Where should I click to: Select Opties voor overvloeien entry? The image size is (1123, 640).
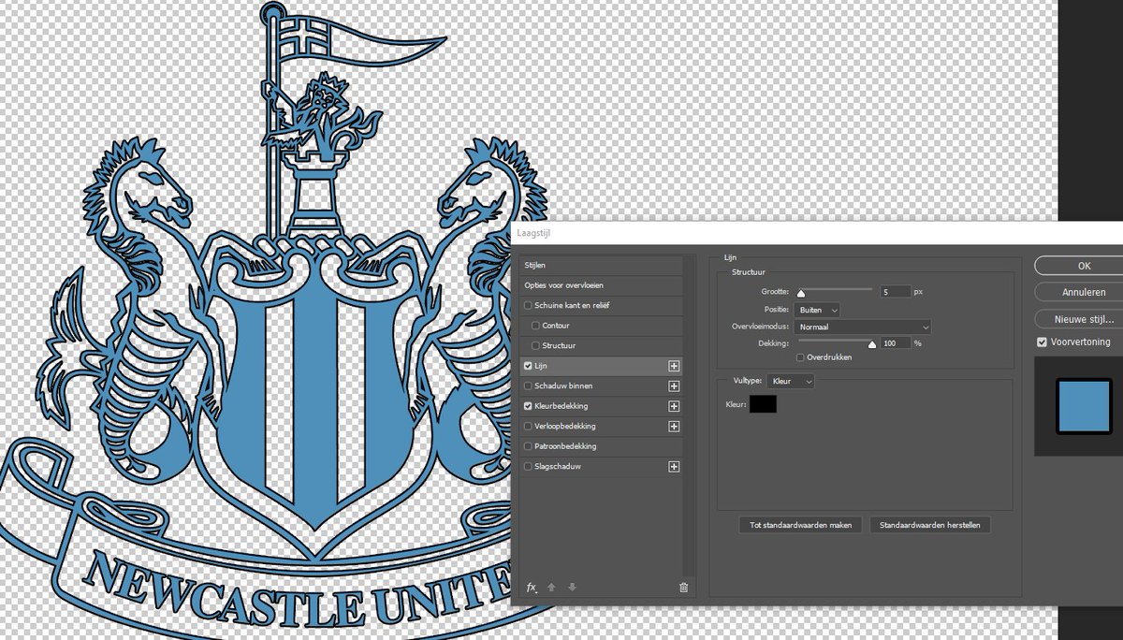click(602, 285)
